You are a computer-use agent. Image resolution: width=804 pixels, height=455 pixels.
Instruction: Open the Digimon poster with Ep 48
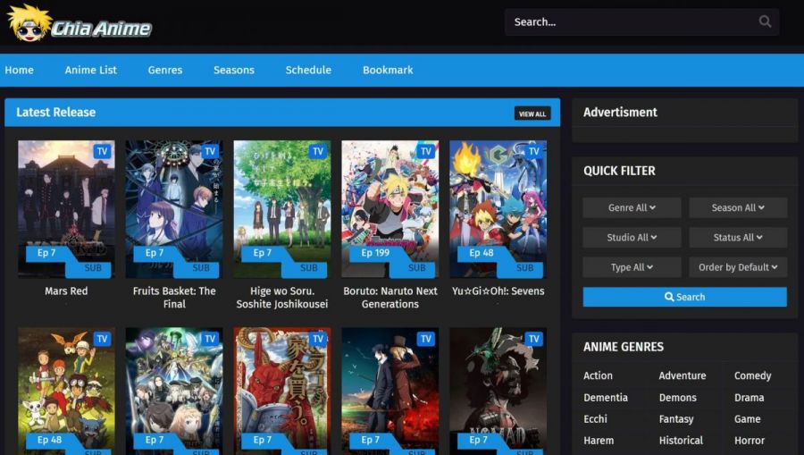[66, 392]
